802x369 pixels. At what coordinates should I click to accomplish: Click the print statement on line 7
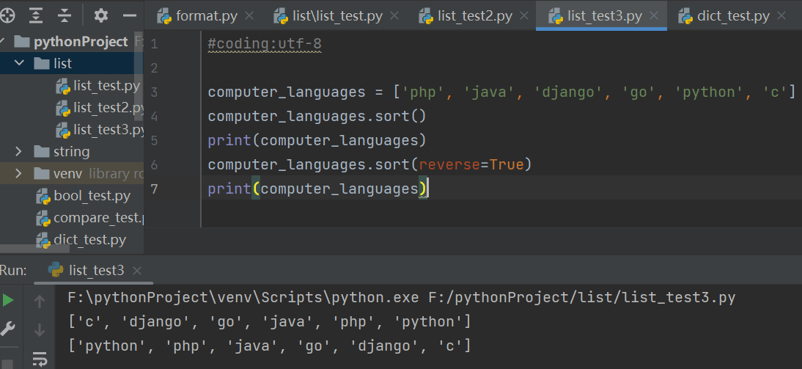coord(317,189)
